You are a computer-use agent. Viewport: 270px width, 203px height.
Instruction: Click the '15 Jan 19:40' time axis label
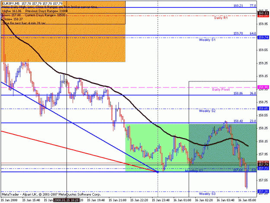coord(96,200)
